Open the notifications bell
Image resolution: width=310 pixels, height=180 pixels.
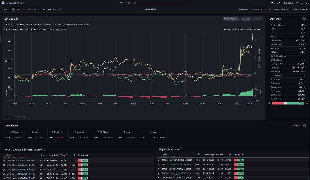tap(302, 3)
